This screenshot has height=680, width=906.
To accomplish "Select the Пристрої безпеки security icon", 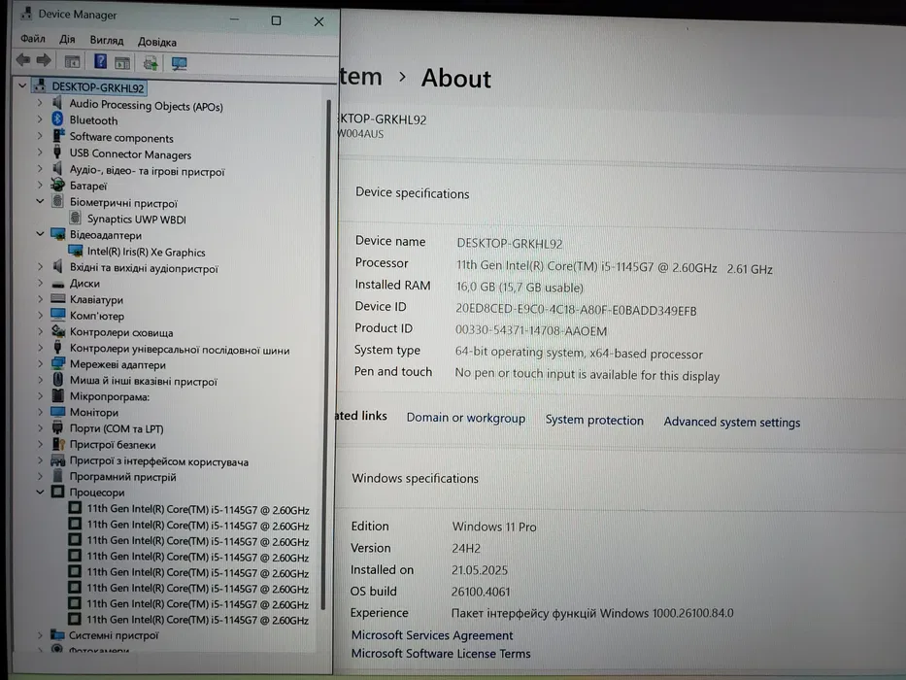I will coord(58,444).
